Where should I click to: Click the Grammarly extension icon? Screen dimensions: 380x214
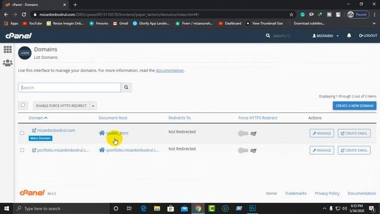302,14
